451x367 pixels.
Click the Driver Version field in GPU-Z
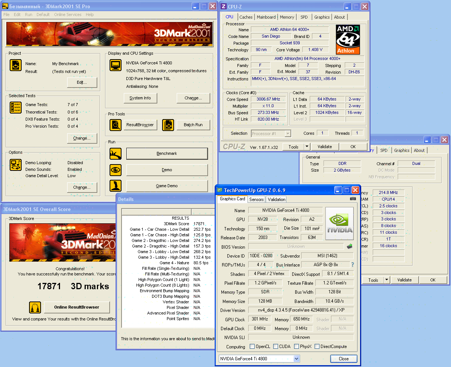[x=301, y=310]
